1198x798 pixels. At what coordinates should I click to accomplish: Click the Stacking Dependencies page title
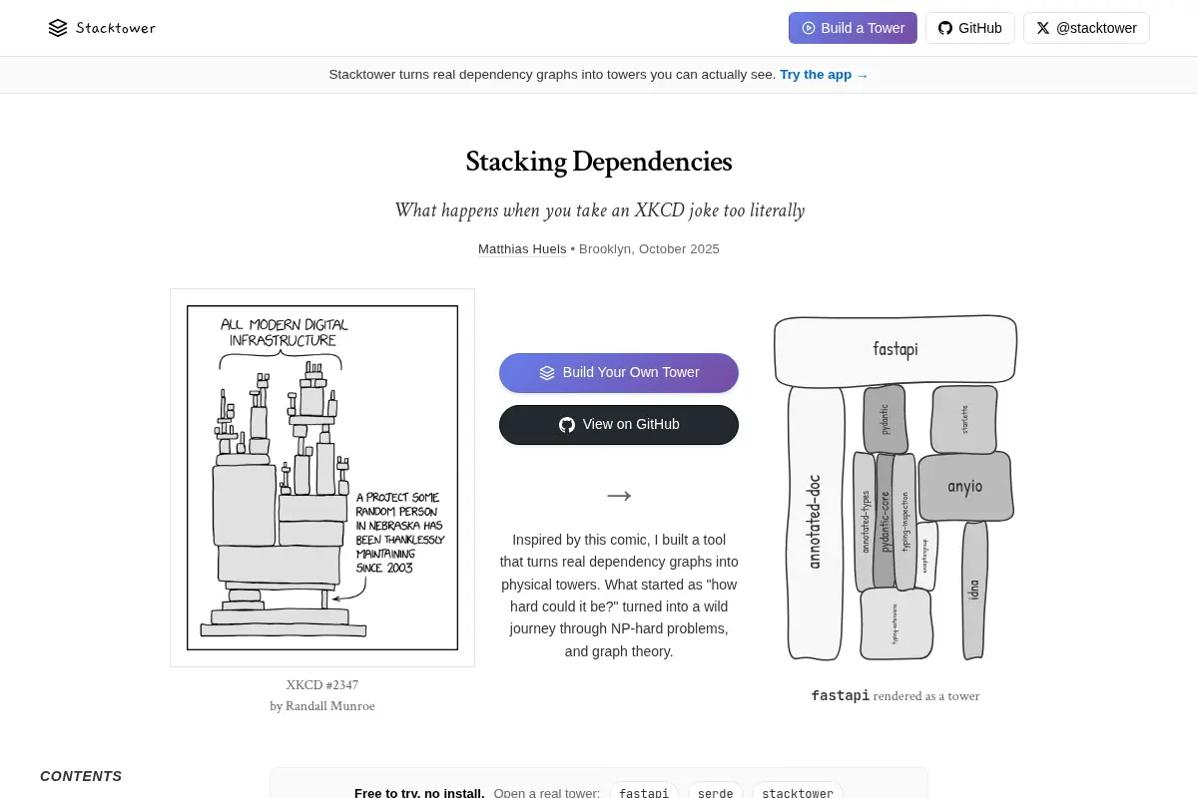[x=599, y=162]
